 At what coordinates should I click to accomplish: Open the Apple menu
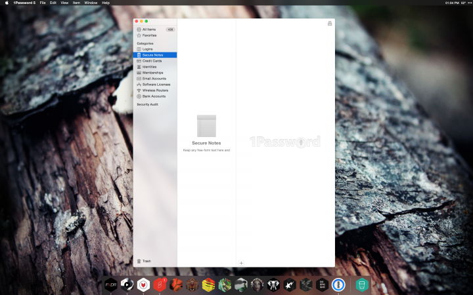click(x=7, y=3)
